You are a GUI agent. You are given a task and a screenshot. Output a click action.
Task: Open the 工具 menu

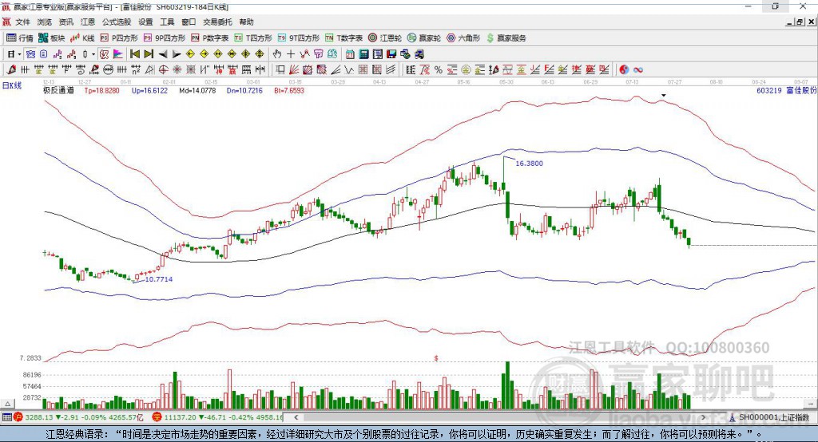[167, 22]
